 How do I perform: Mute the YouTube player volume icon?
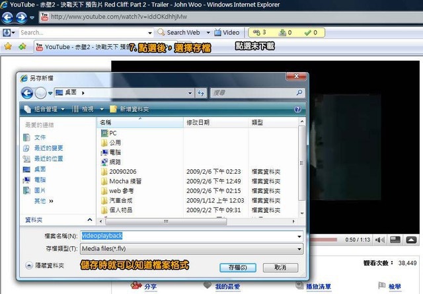coord(380,240)
